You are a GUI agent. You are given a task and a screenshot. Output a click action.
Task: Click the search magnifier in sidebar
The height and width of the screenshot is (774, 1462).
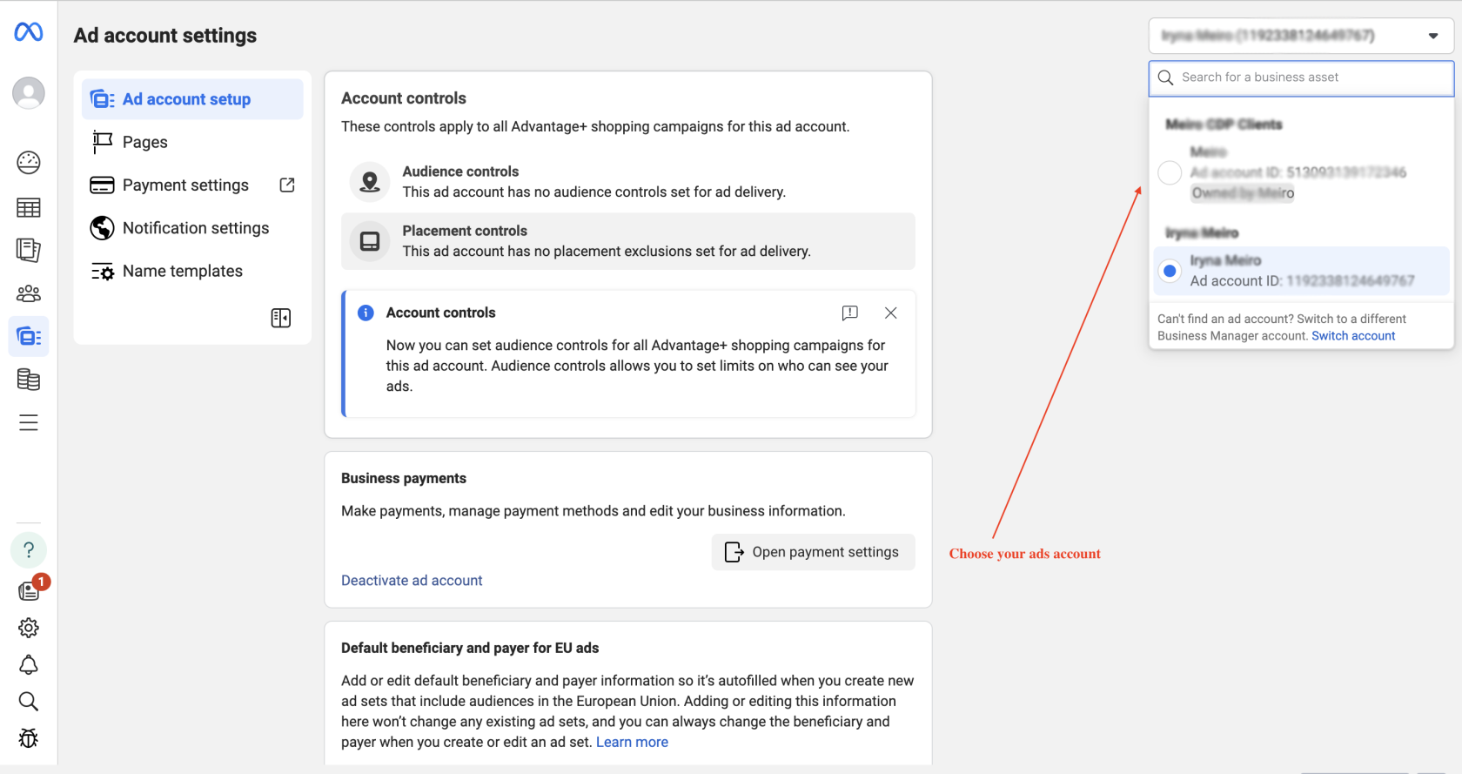click(29, 702)
